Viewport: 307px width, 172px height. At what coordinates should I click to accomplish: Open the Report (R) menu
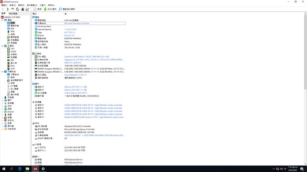21,5
